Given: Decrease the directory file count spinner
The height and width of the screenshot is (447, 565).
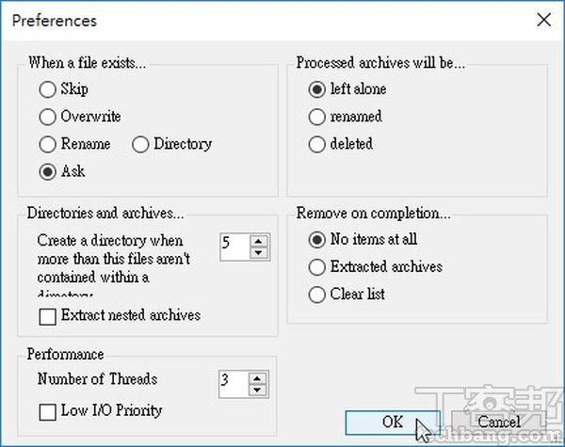Looking at the screenshot, I should (x=259, y=252).
